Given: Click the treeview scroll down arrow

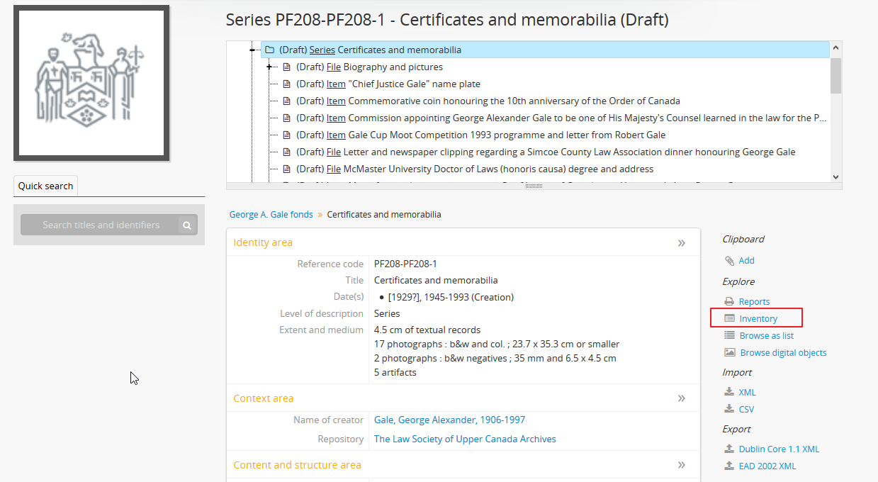Looking at the screenshot, I should click(x=835, y=177).
